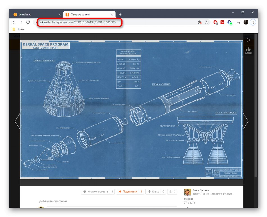Close the photo viewer overlay

tap(249, 40)
